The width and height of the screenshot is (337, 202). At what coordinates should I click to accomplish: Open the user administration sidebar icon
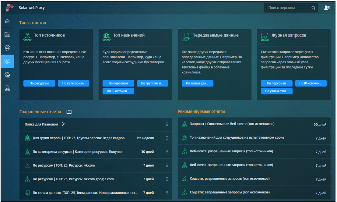coord(7,88)
